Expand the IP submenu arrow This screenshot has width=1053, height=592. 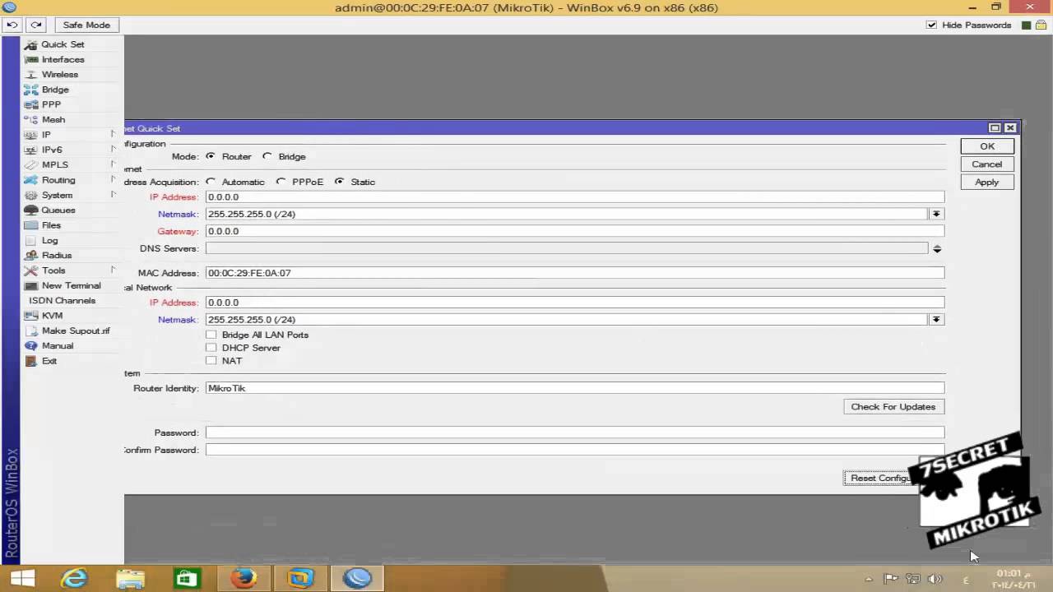pos(113,133)
